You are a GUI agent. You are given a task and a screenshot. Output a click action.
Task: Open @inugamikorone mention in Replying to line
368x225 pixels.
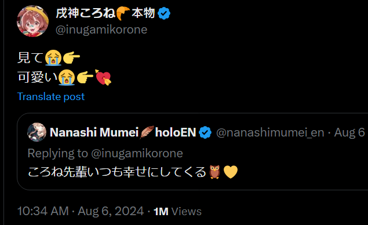click(137, 153)
